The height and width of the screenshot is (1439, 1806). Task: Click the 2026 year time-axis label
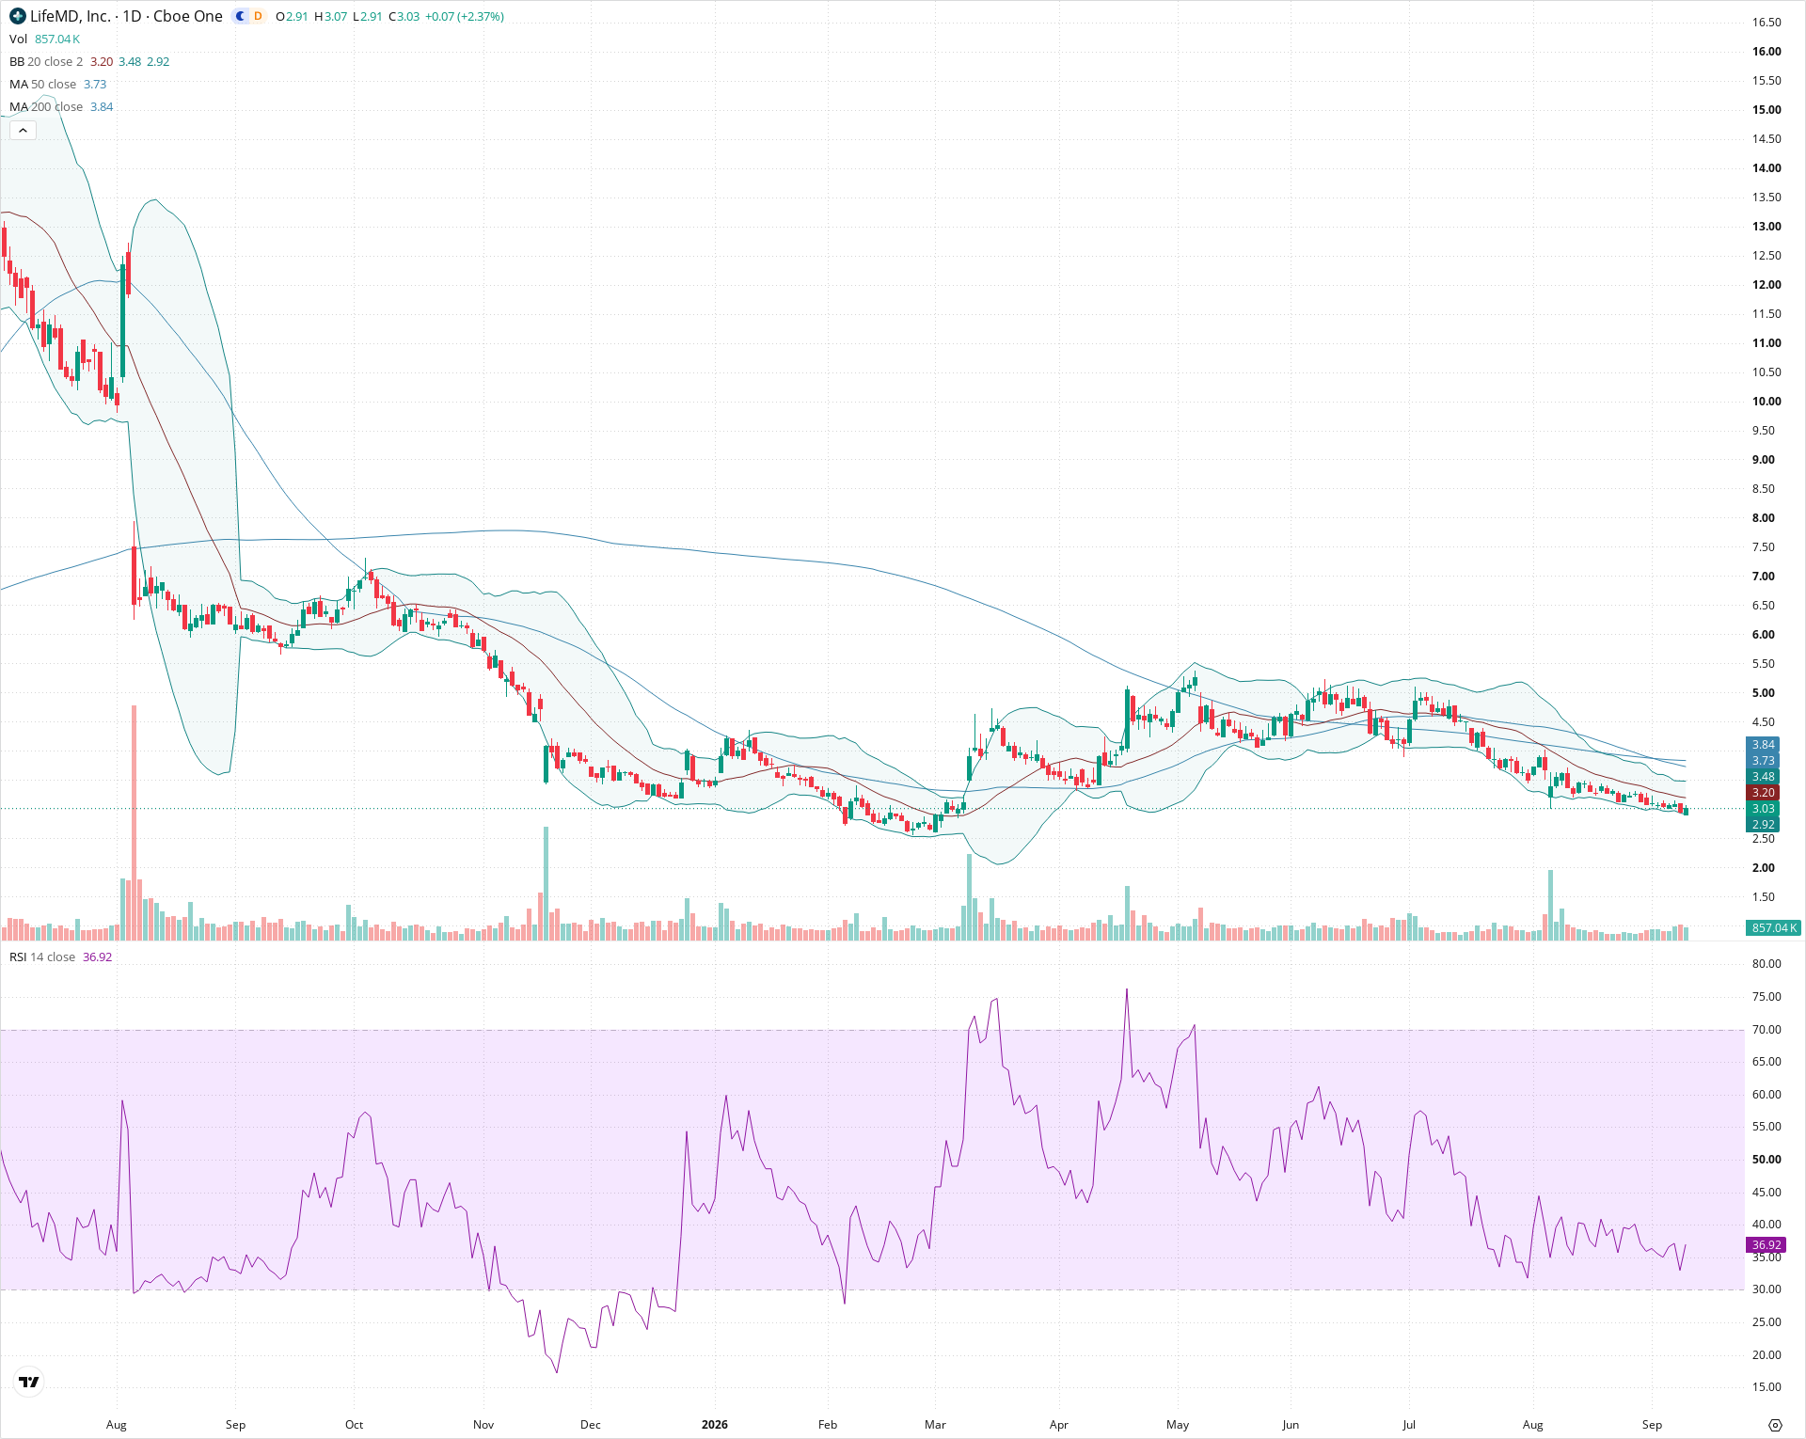click(715, 1424)
